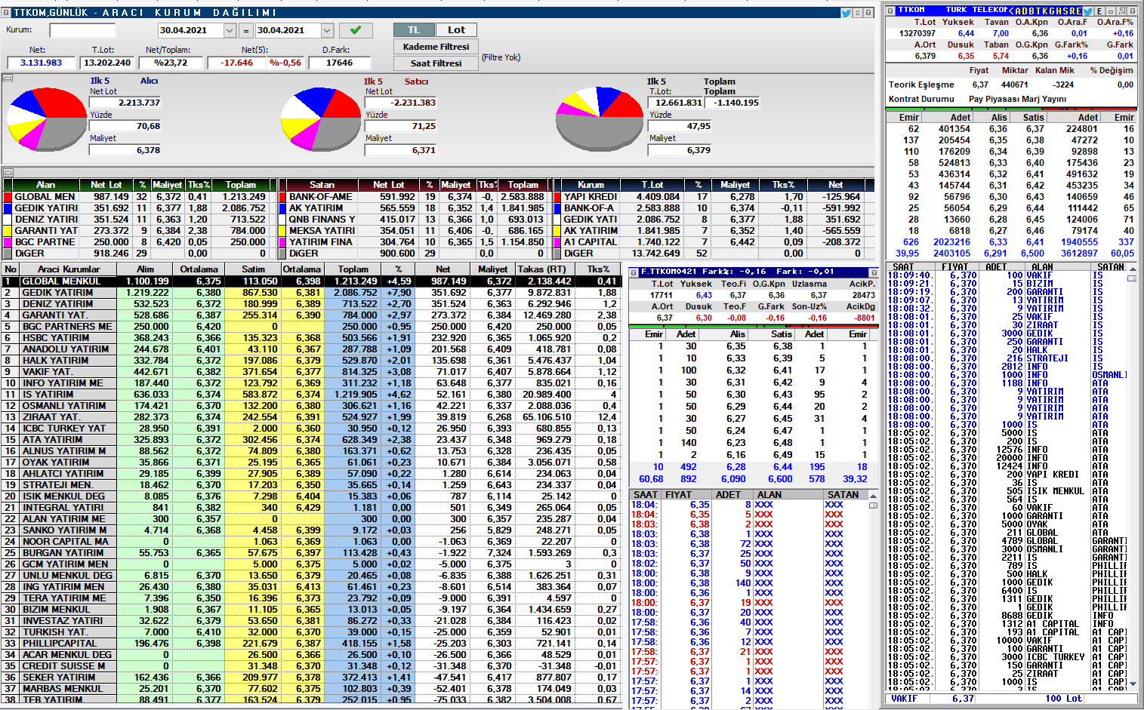This screenshot has width=1144, height=710.
Task: Click the E icon in TTKOM panel header
Action: tap(1099, 11)
